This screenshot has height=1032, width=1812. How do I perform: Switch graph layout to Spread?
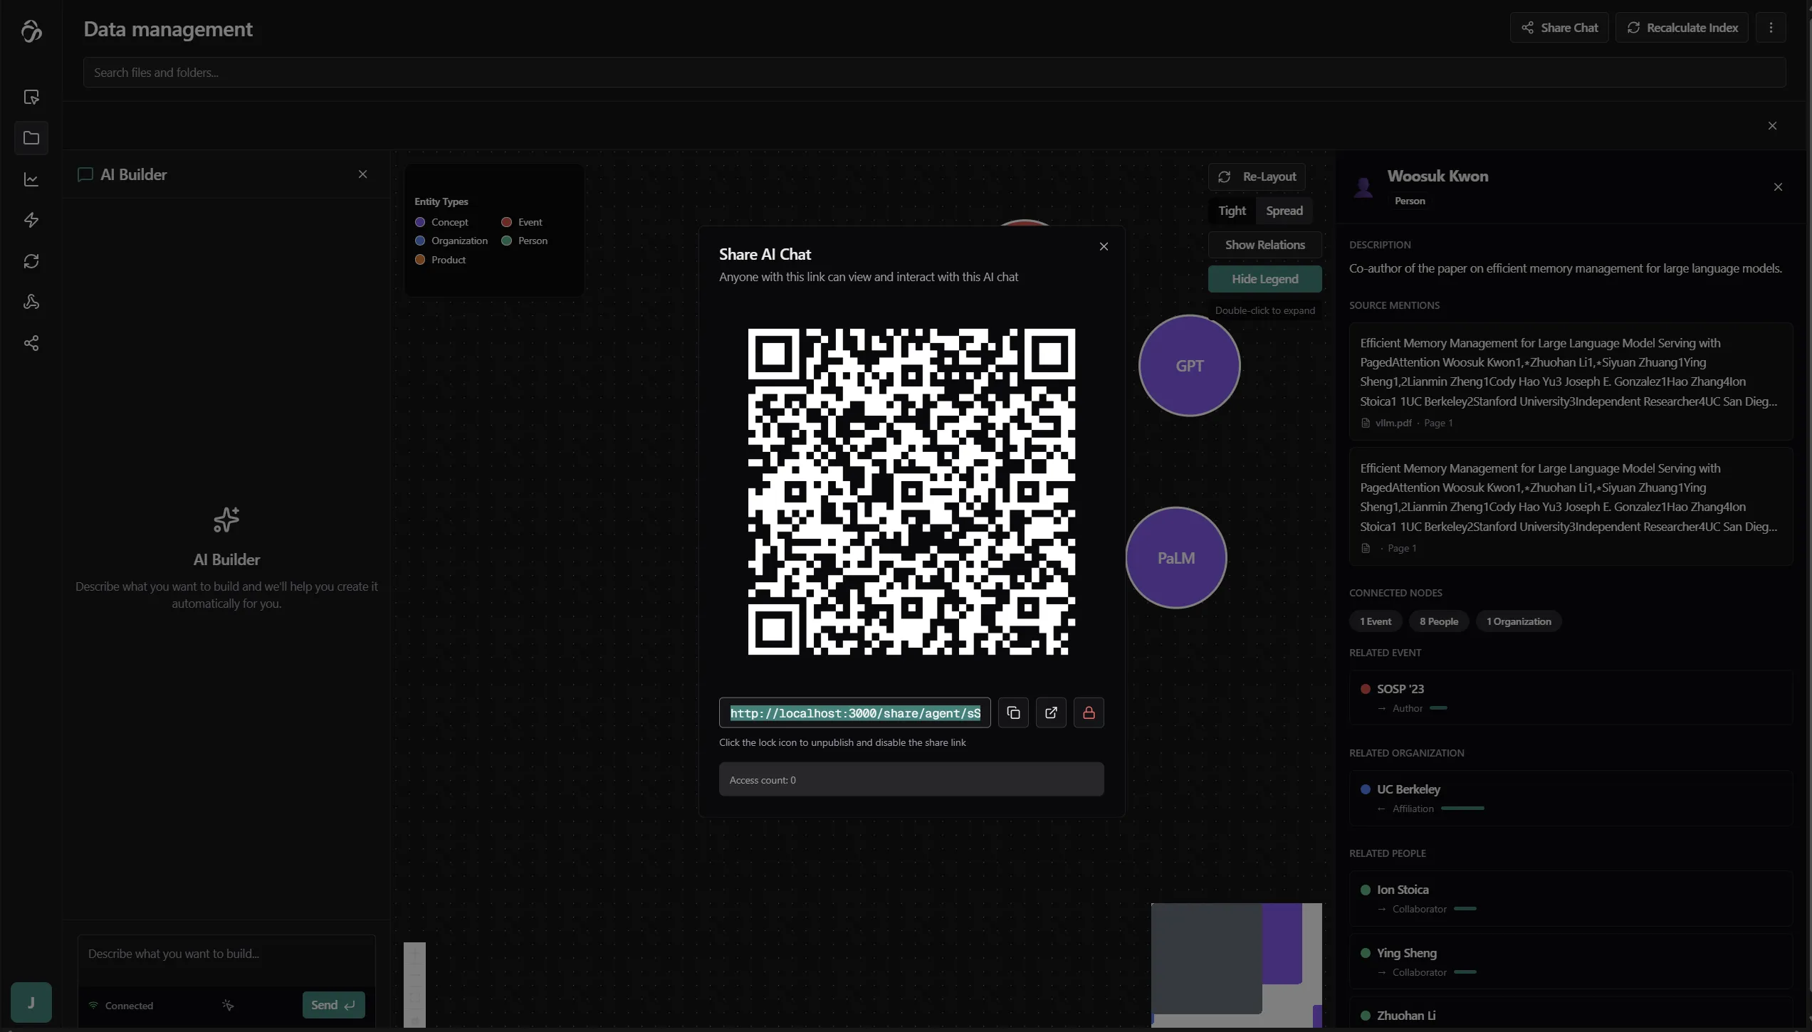click(x=1284, y=211)
